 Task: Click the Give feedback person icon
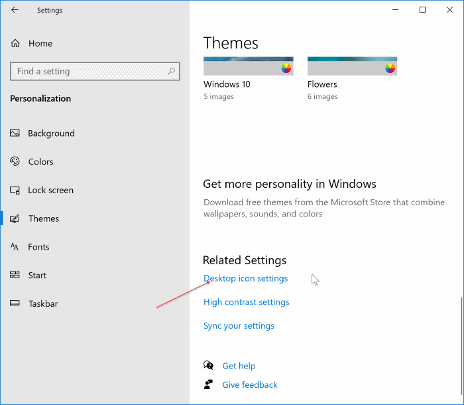point(208,384)
